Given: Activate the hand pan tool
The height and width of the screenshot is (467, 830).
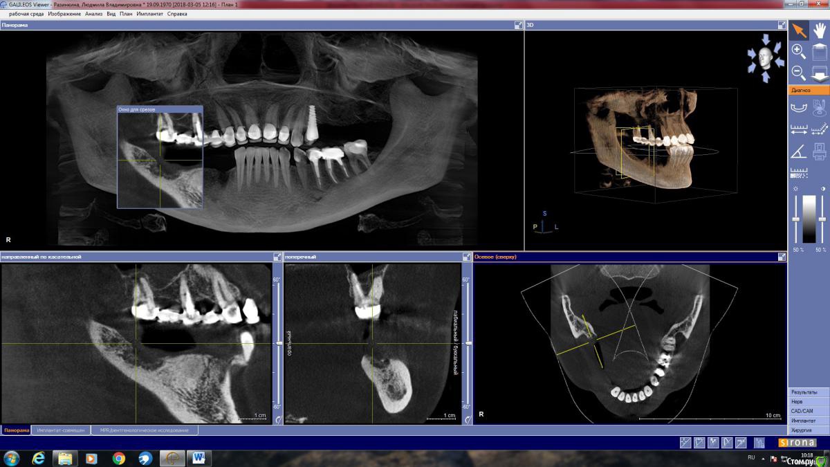Looking at the screenshot, I should tap(820, 30).
